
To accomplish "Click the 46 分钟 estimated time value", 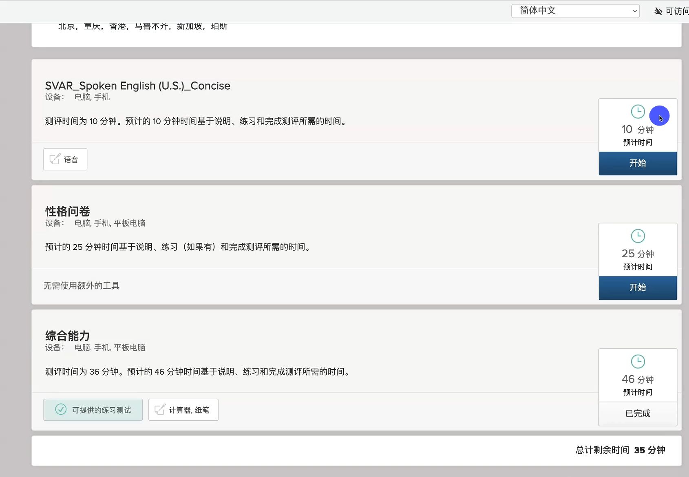I will (x=638, y=380).
